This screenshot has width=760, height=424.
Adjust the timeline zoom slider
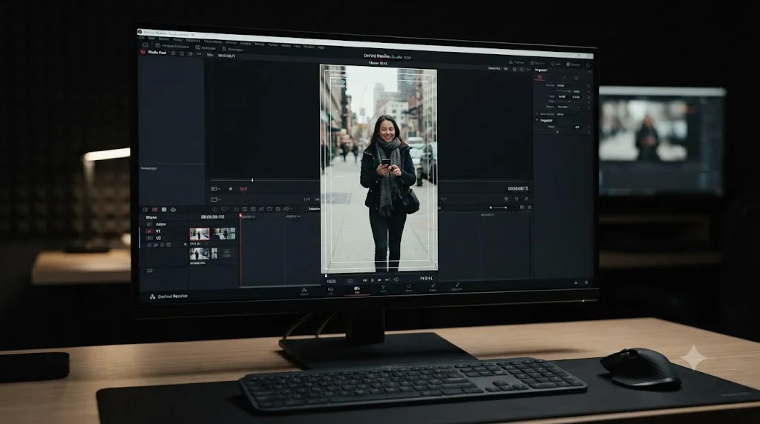point(499,207)
